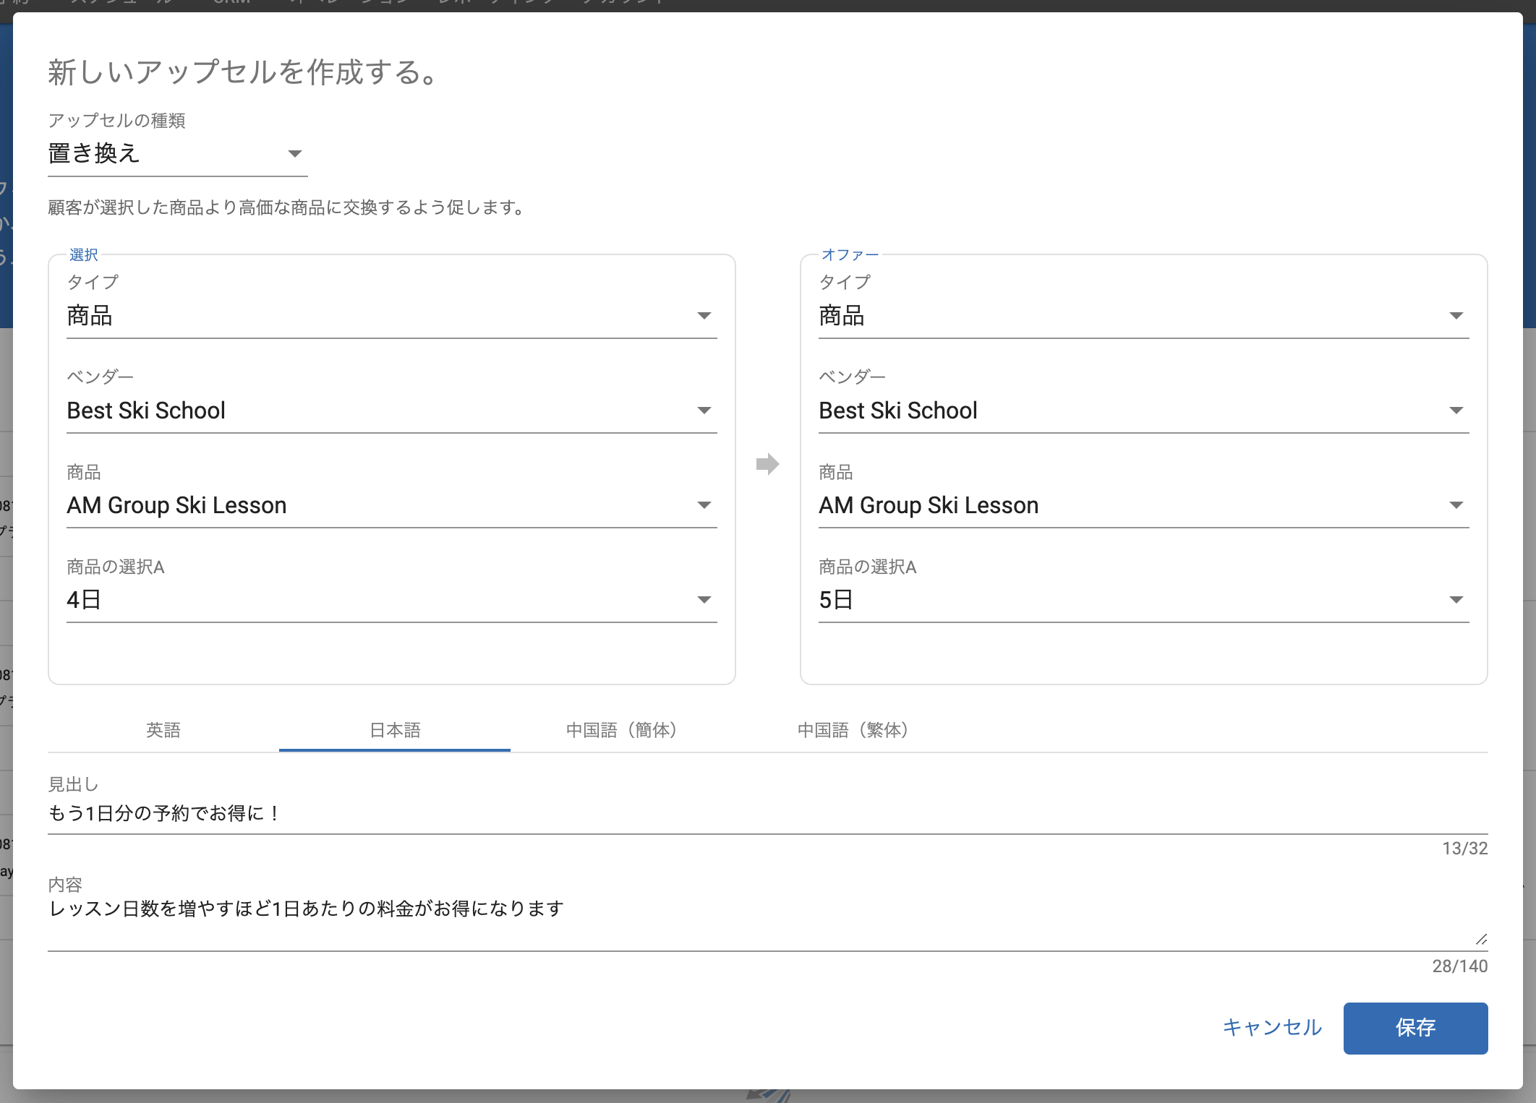Click the キャンセル link
Image resolution: width=1536 pixels, height=1103 pixels.
point(1272,1028)
